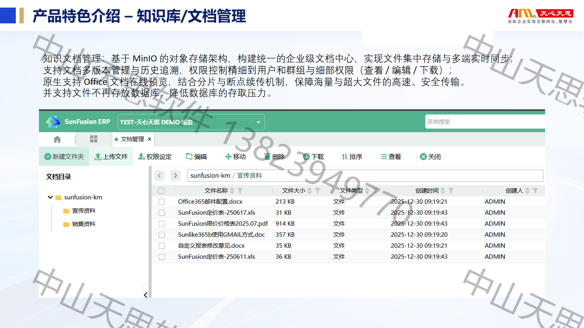
Task: Open the TEST-天心天思 DEMO account dropdown
Action: coord(191,122)
